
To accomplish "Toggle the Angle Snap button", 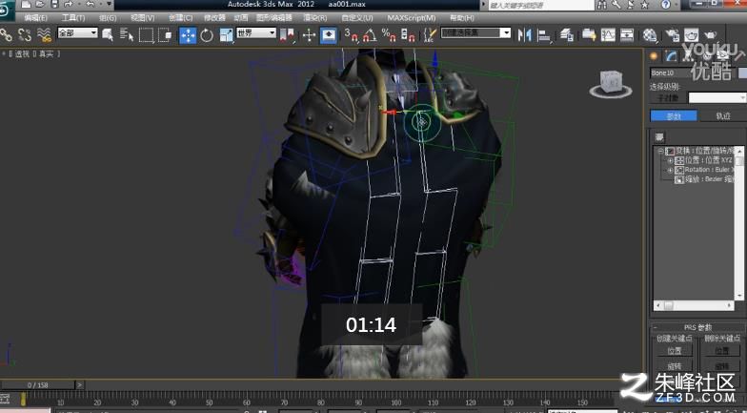I will point(370,34).
